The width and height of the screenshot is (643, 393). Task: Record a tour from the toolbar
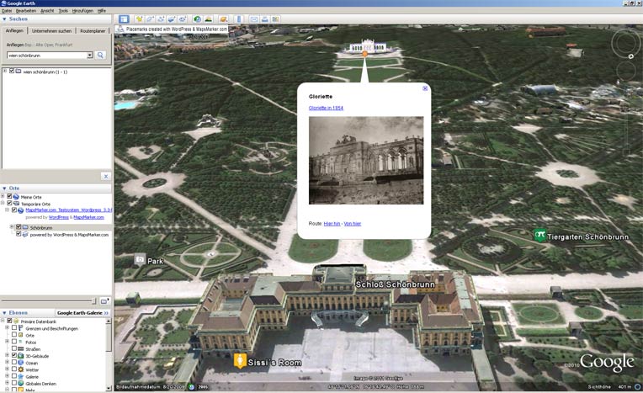pos(182,19)
